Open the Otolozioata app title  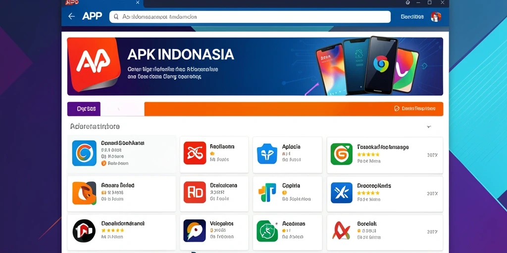223,185
